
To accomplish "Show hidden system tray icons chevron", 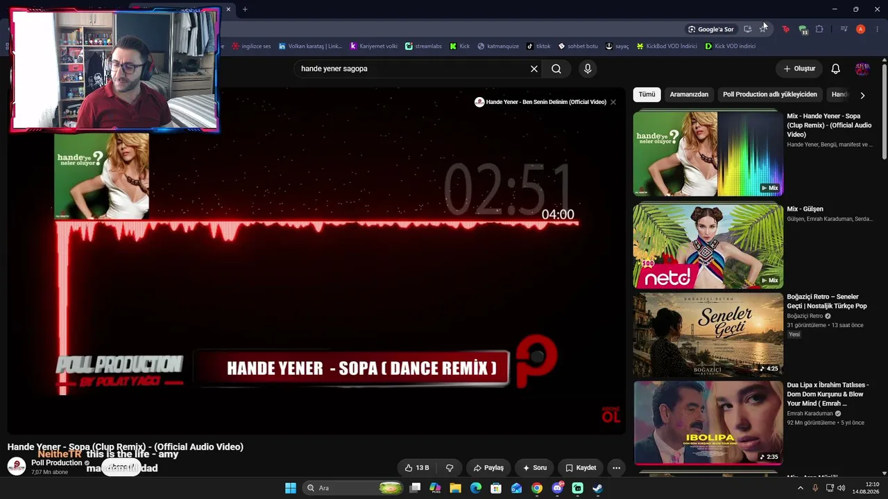I will (800, 488).
